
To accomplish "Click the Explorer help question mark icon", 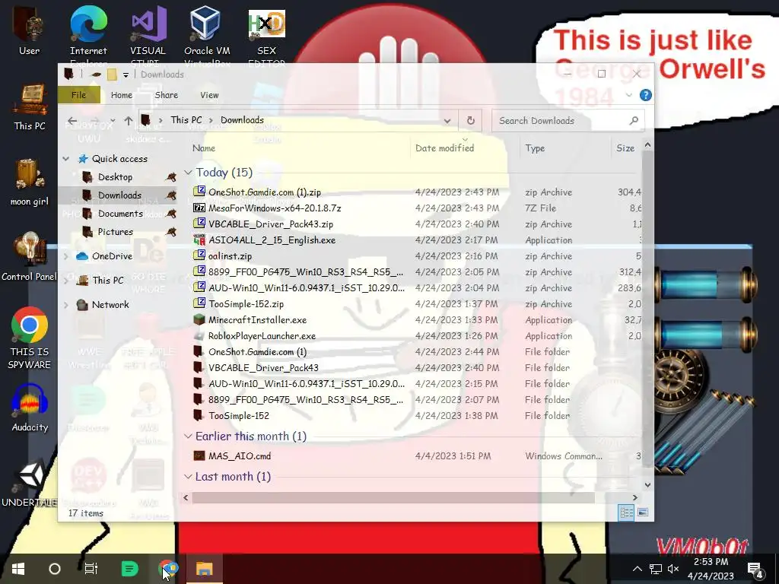I will click(x=645, y=95).
